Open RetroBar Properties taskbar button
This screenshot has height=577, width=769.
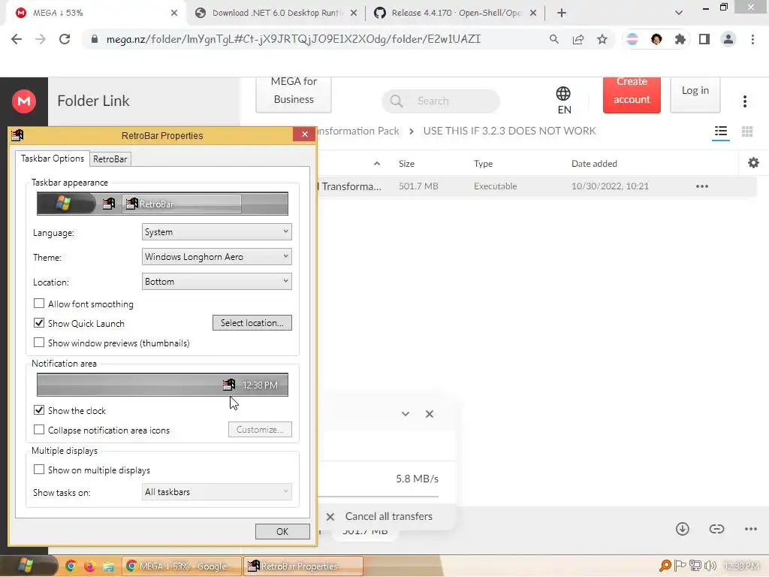(303, 566)
